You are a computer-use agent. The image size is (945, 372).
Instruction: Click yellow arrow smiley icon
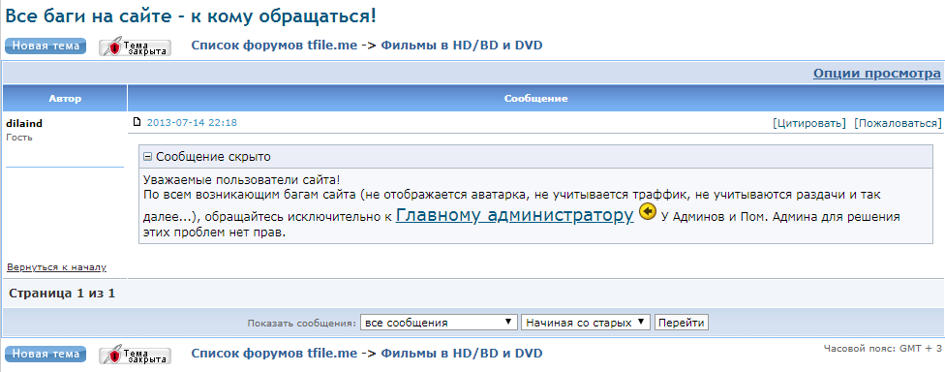point(648,212)
